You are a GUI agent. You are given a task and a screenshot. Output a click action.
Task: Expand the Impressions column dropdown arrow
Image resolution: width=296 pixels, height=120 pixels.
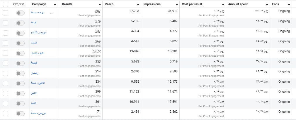177,4
